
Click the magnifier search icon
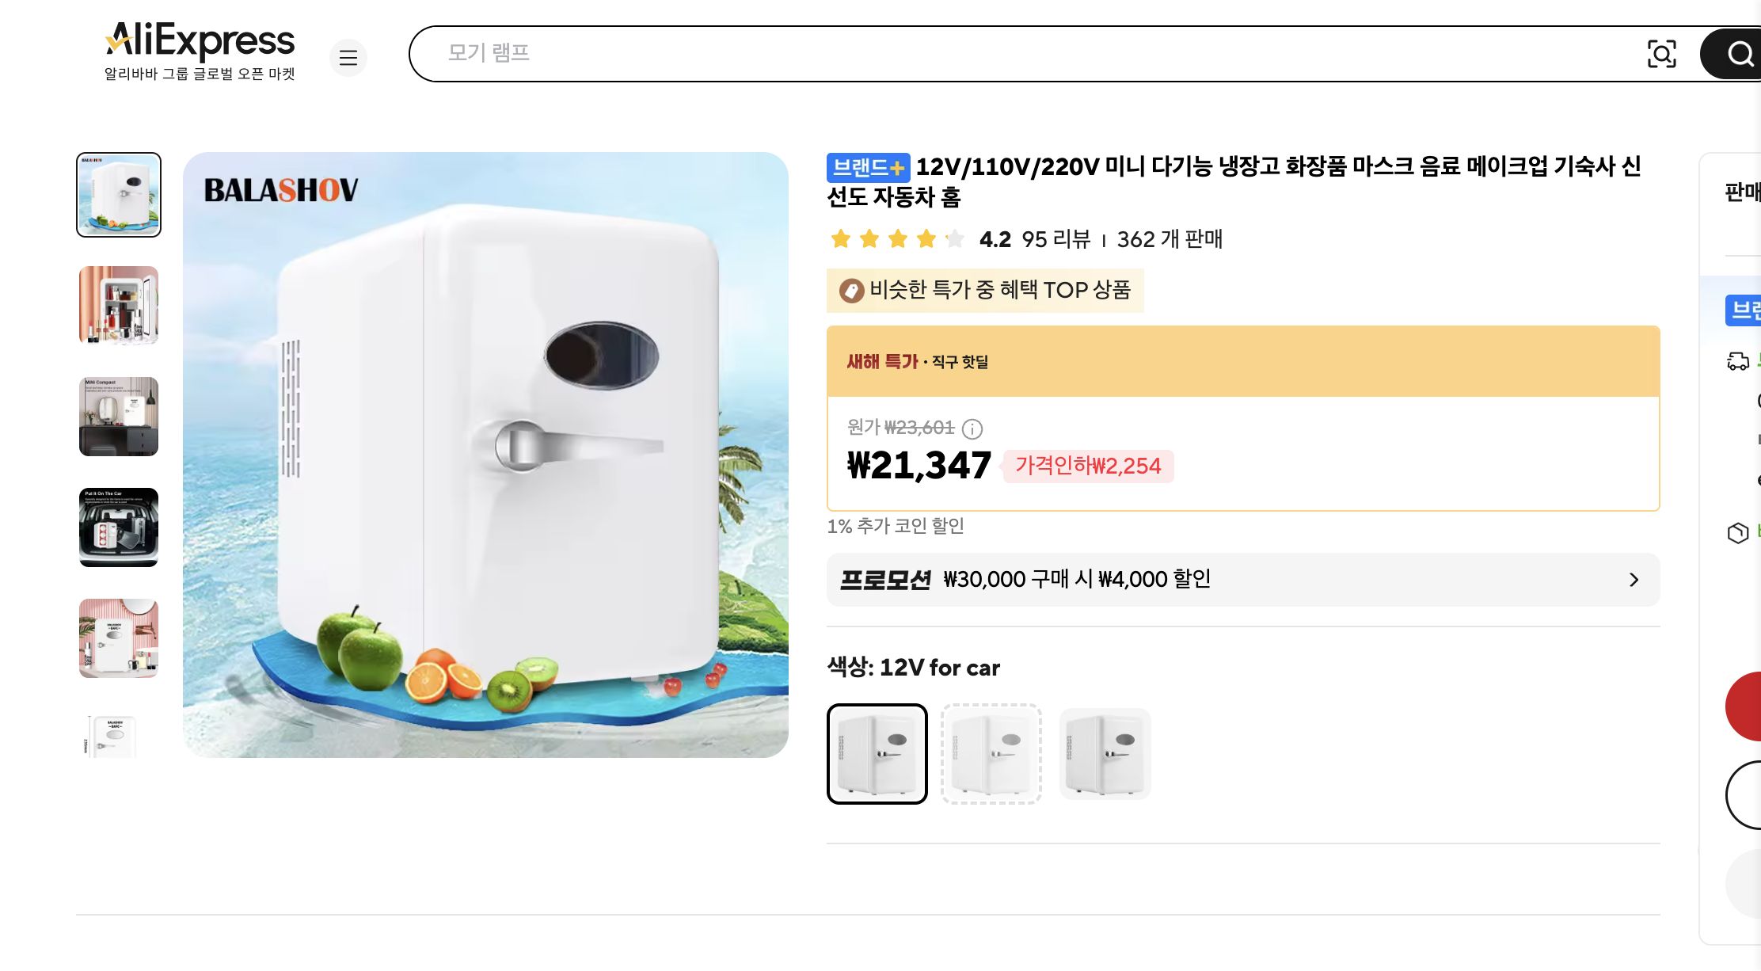tap(1740, 54)
